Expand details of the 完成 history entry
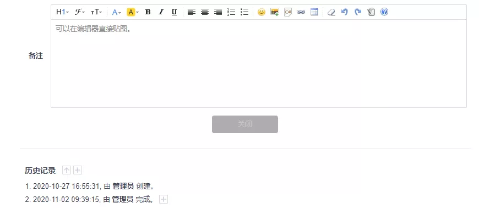 (164, 199)
